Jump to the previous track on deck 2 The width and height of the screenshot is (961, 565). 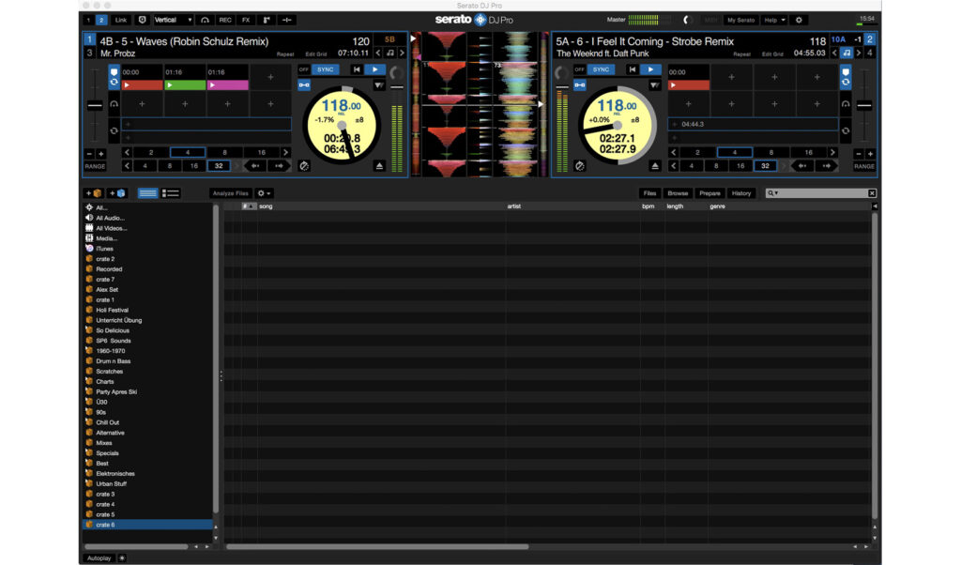coord(633,69)
